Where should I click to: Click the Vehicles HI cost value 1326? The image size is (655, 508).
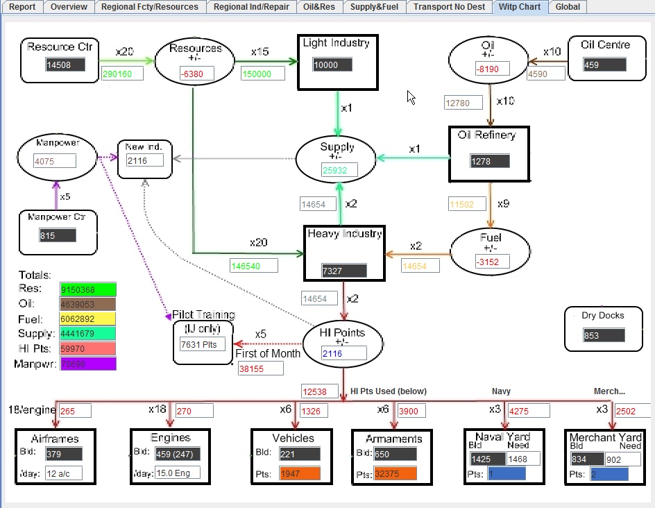click(x=314, y=411)
